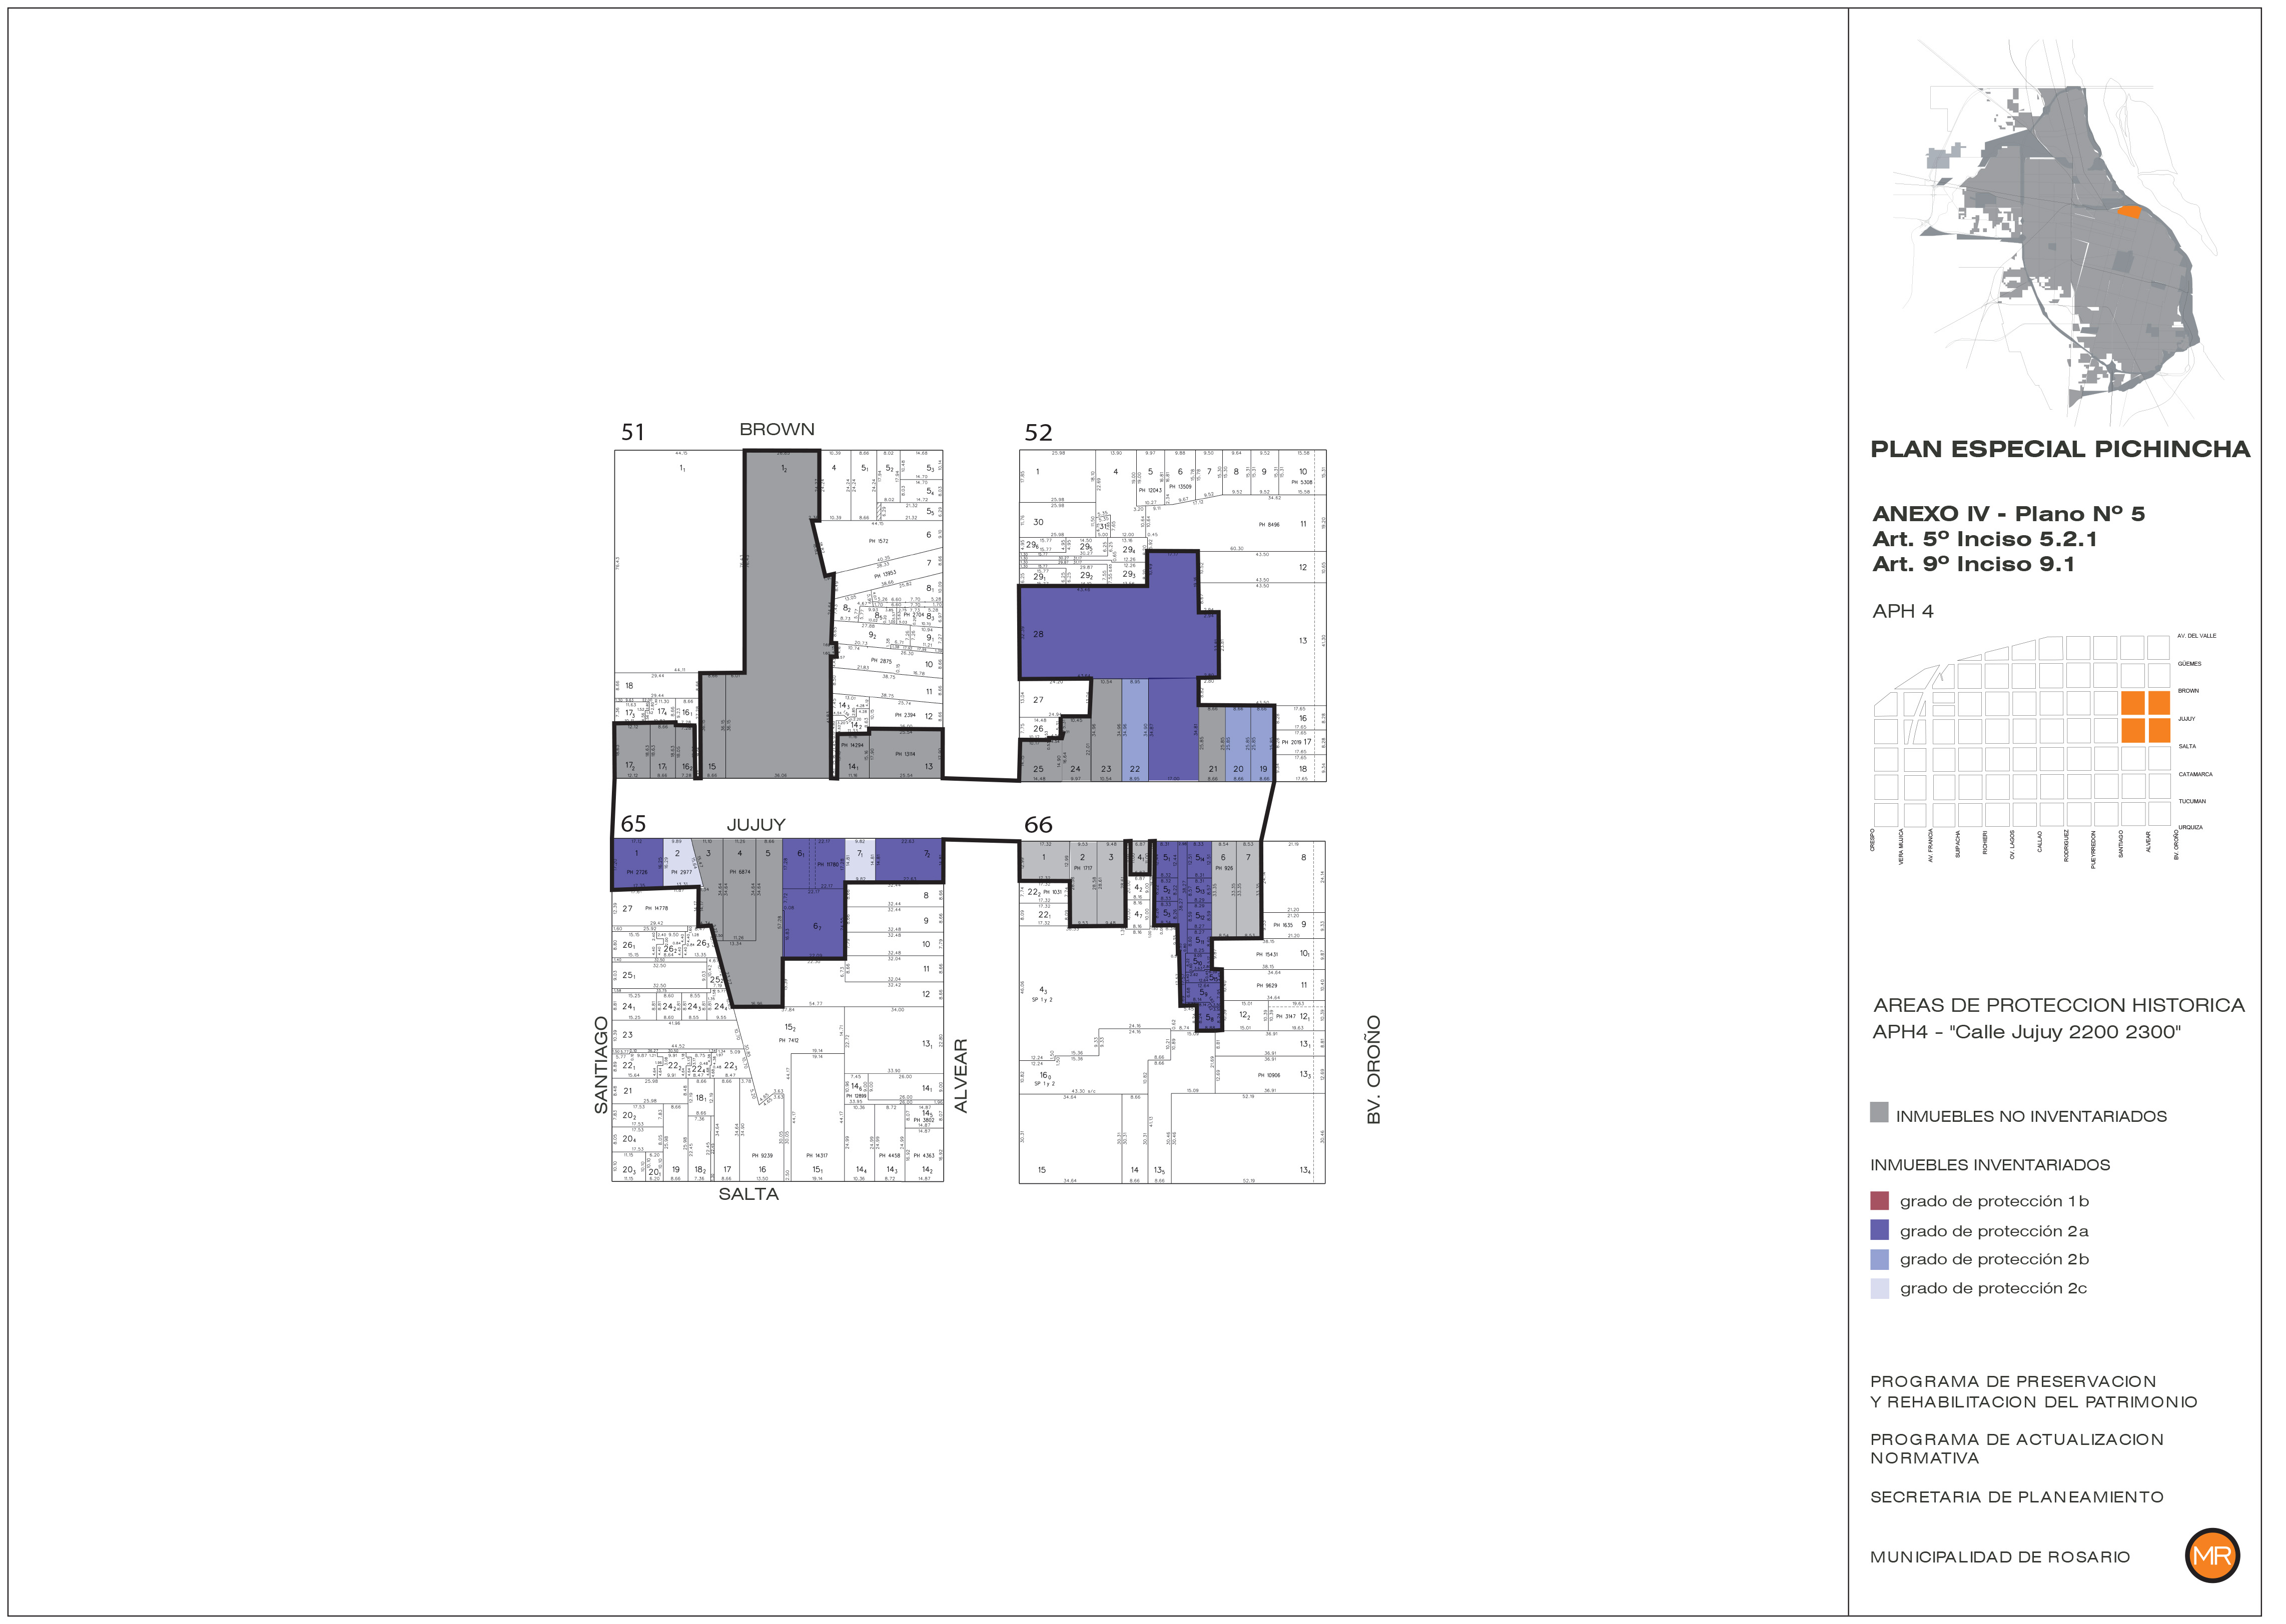Click the red 'grado de protección 1b' swatch
The image size is (2286, 1624).
(1879, 1201)
